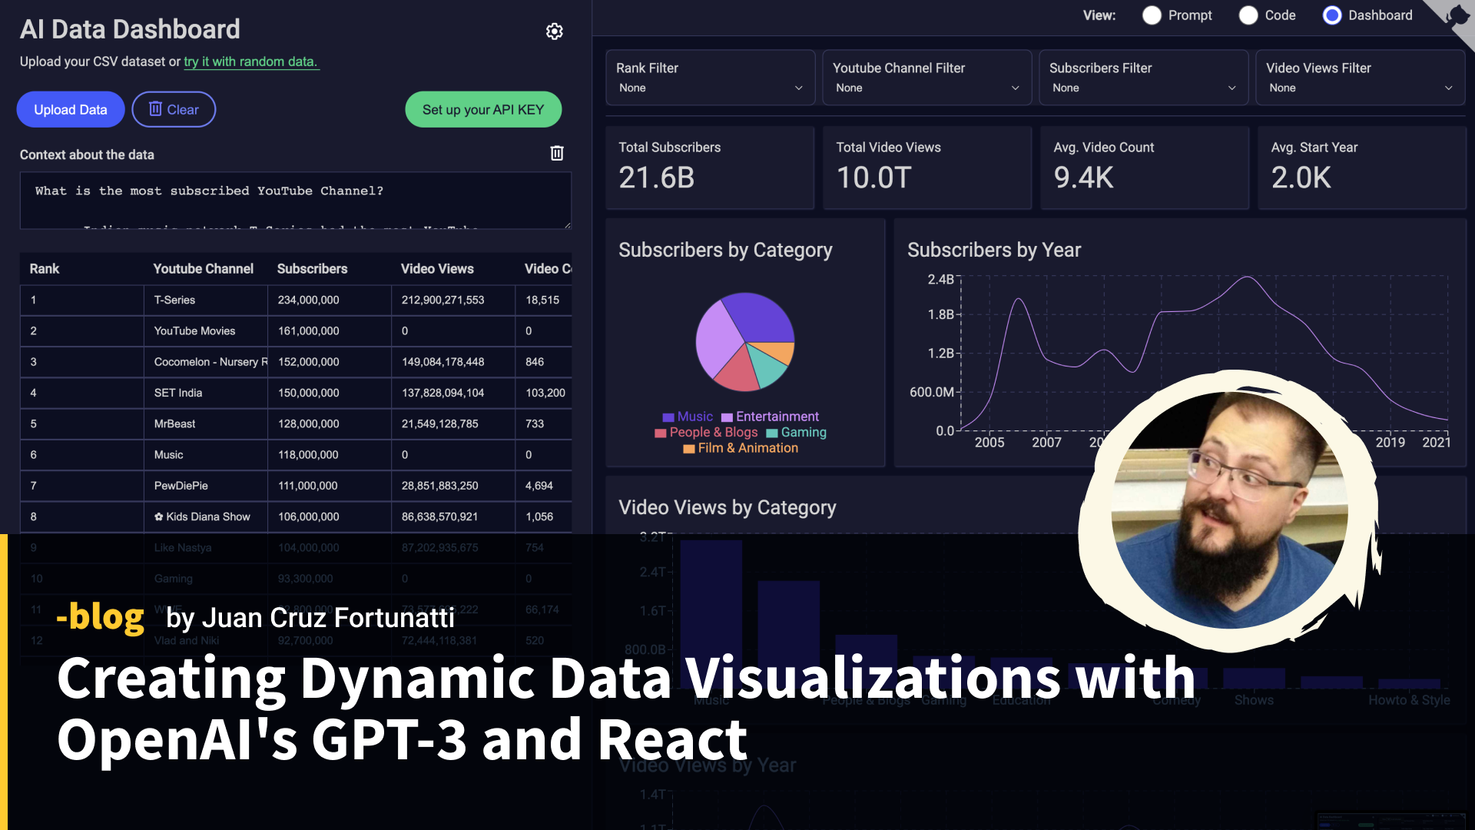Viewport: 1475px width, 830px height.
Task: Click inside the context textarea
Action: (295, 201)
